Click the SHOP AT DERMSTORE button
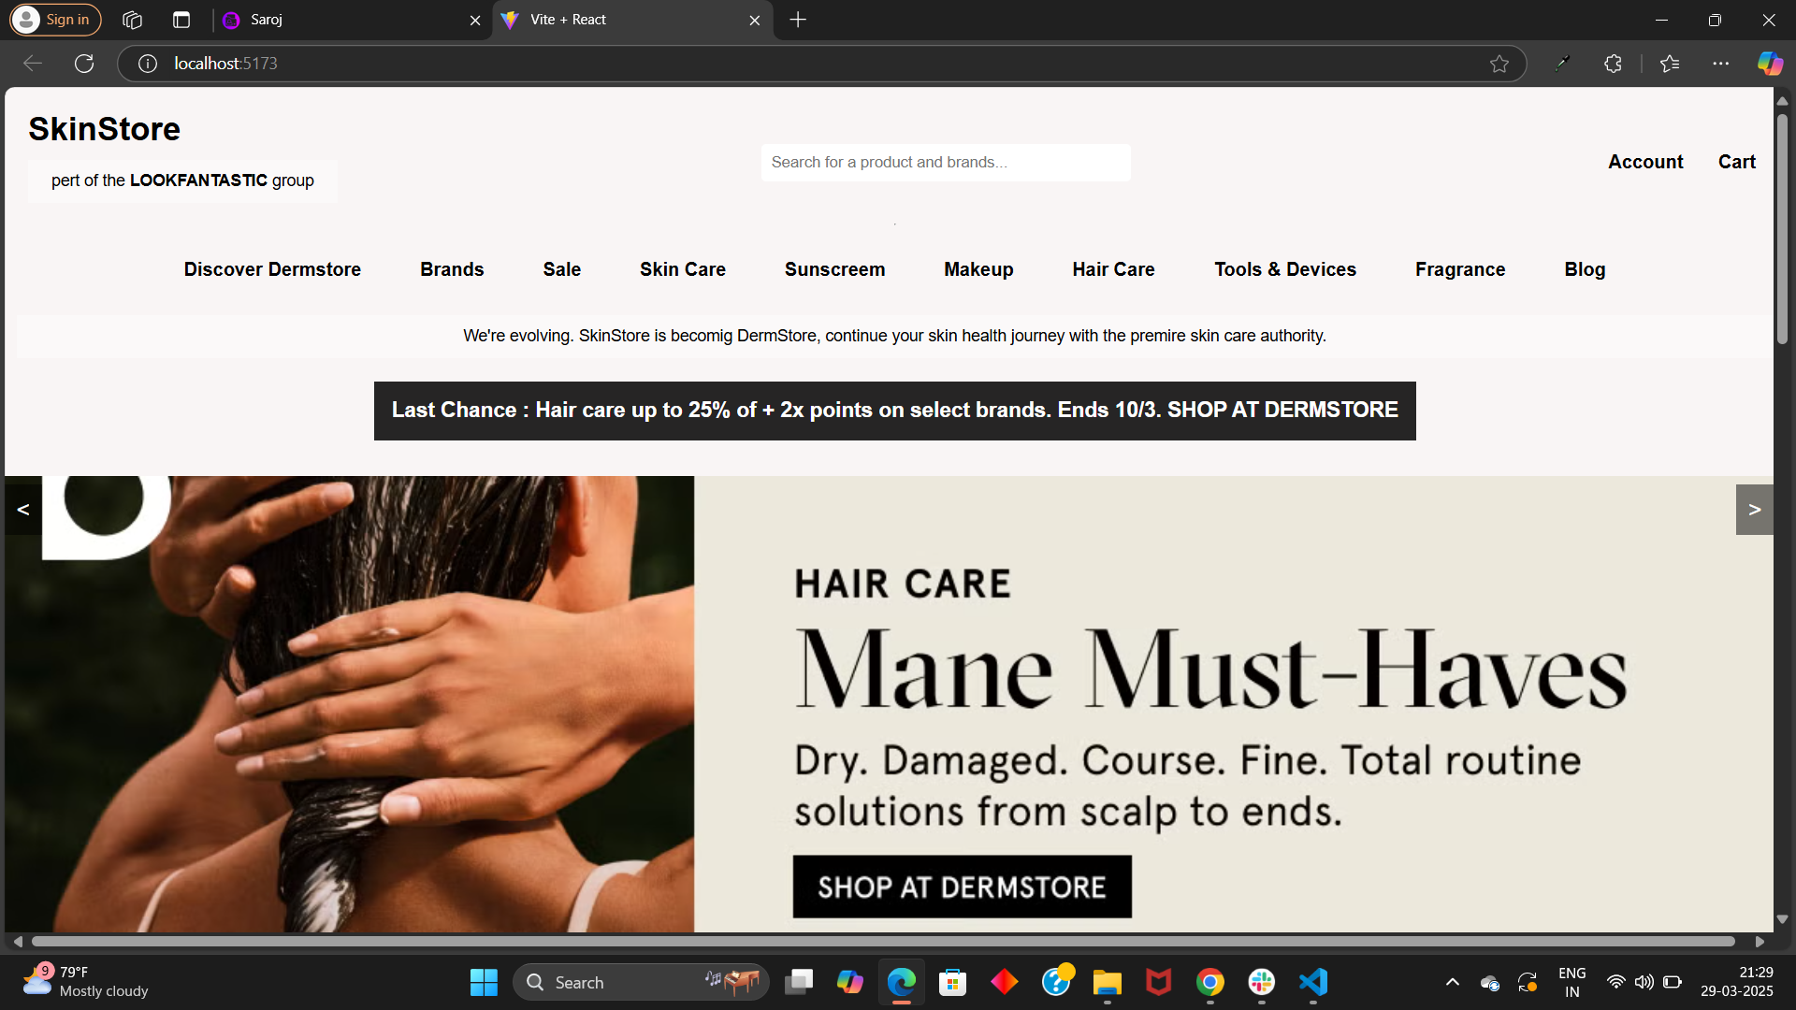This screenshot has height=1010, width=1796. click(x=962, y=887)
